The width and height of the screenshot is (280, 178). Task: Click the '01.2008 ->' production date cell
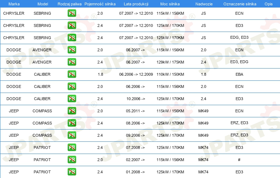pos(135,172)
